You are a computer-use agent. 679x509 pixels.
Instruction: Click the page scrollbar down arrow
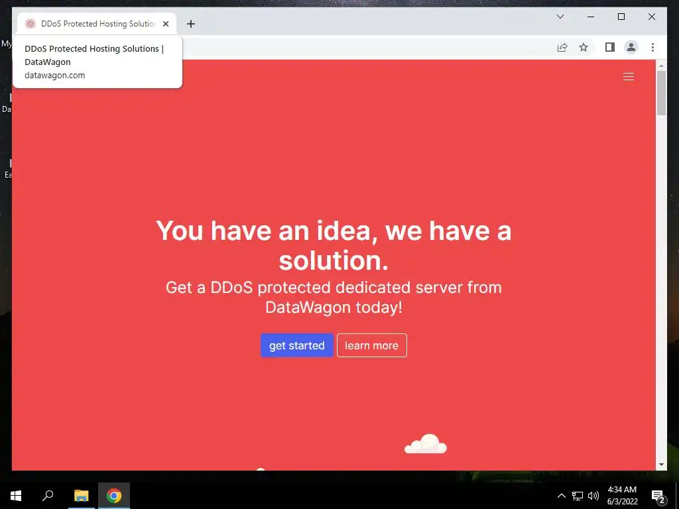click(661, 465)
